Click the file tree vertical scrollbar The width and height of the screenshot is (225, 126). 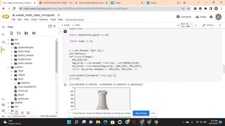pyautogui.click(x=57, y=57)
